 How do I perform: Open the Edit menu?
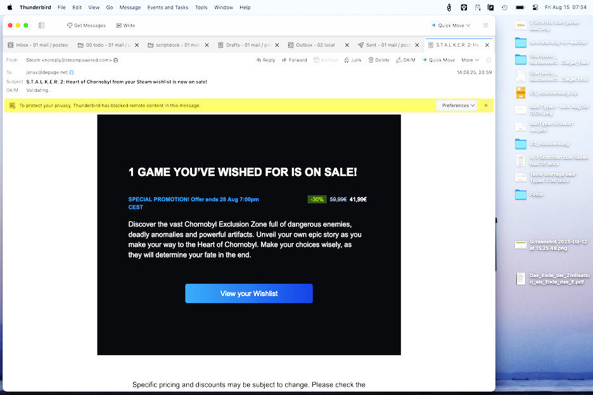77,7
